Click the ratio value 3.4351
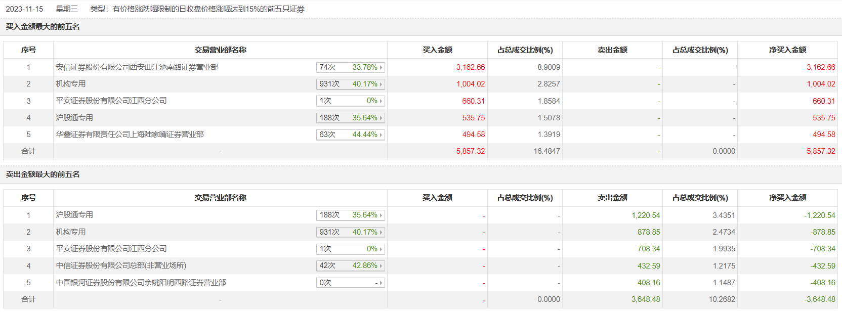 (724, 215)
